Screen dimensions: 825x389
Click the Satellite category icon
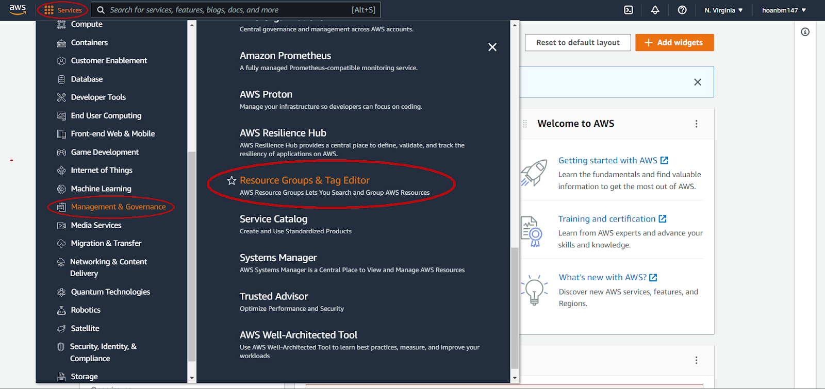61,329
